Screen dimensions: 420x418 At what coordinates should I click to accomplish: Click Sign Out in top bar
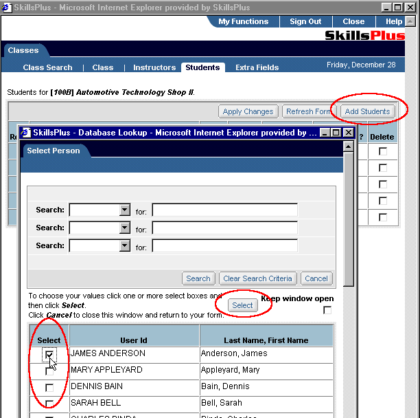click(305, 21)
